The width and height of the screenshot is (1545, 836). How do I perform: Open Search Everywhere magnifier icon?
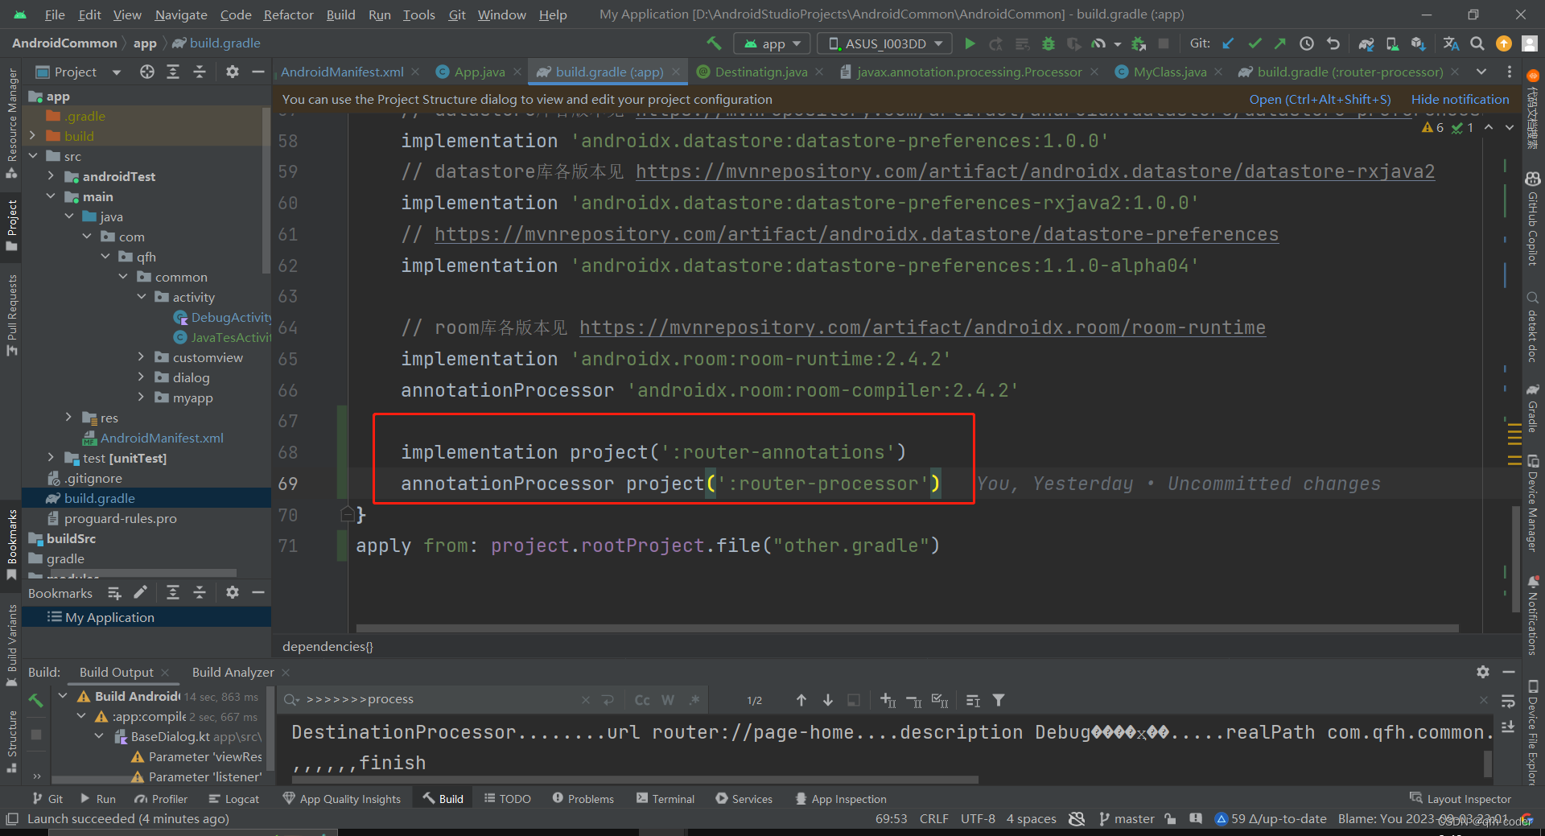pyautogui.click(x=1477, y=43)
